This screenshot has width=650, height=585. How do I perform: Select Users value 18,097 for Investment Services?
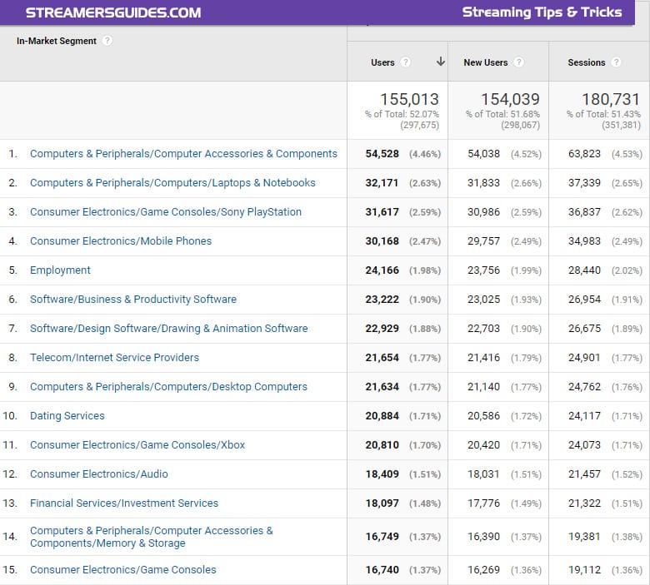[x=382, y=503]
